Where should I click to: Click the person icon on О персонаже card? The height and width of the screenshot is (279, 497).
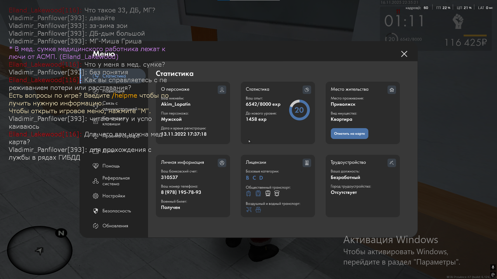click(x=222, y=90)
